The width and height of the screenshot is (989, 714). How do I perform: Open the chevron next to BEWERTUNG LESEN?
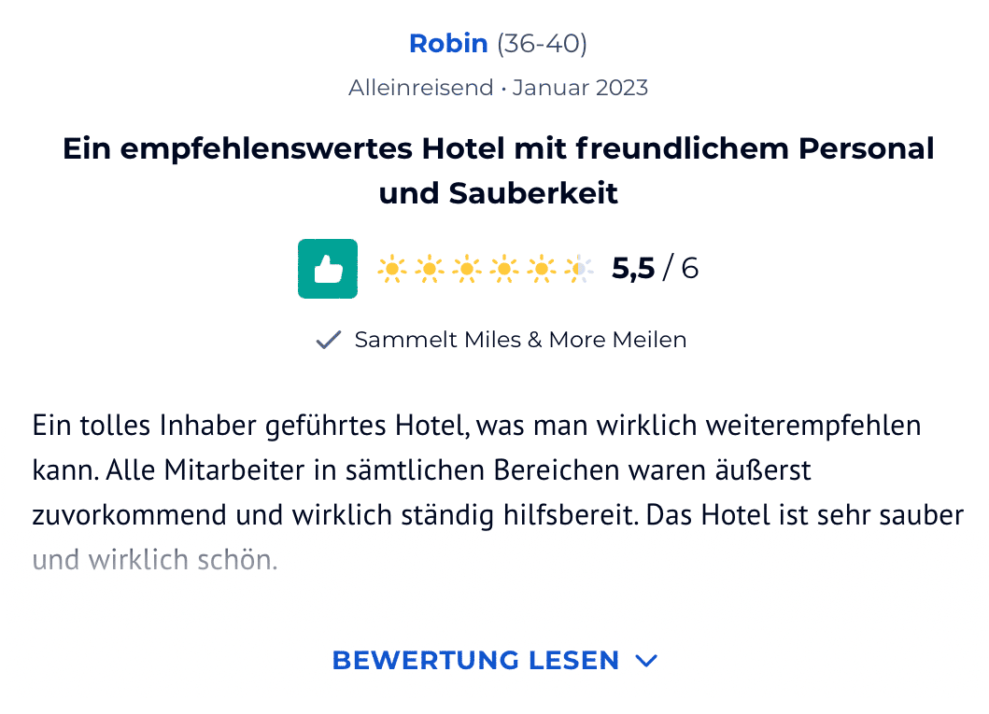pyautogui.click(x=645, y=661)
